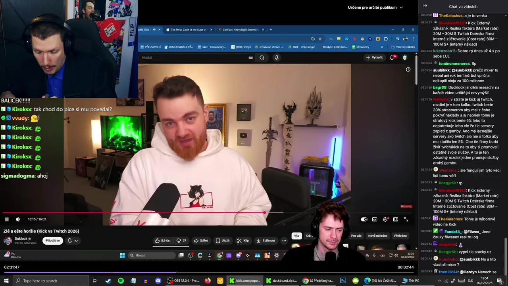The width and height of the screenshot is (508, 286).
Task: Select the Přehráno filter chip
Action: 400,236
